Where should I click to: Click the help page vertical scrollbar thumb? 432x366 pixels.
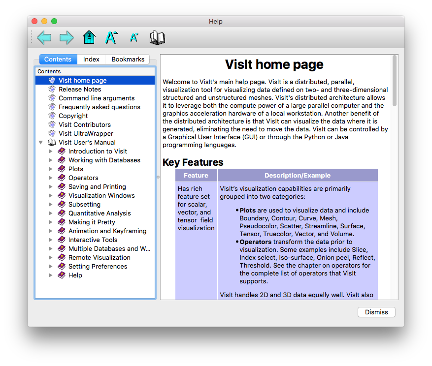pyautogui.click(x=395, y=81)
